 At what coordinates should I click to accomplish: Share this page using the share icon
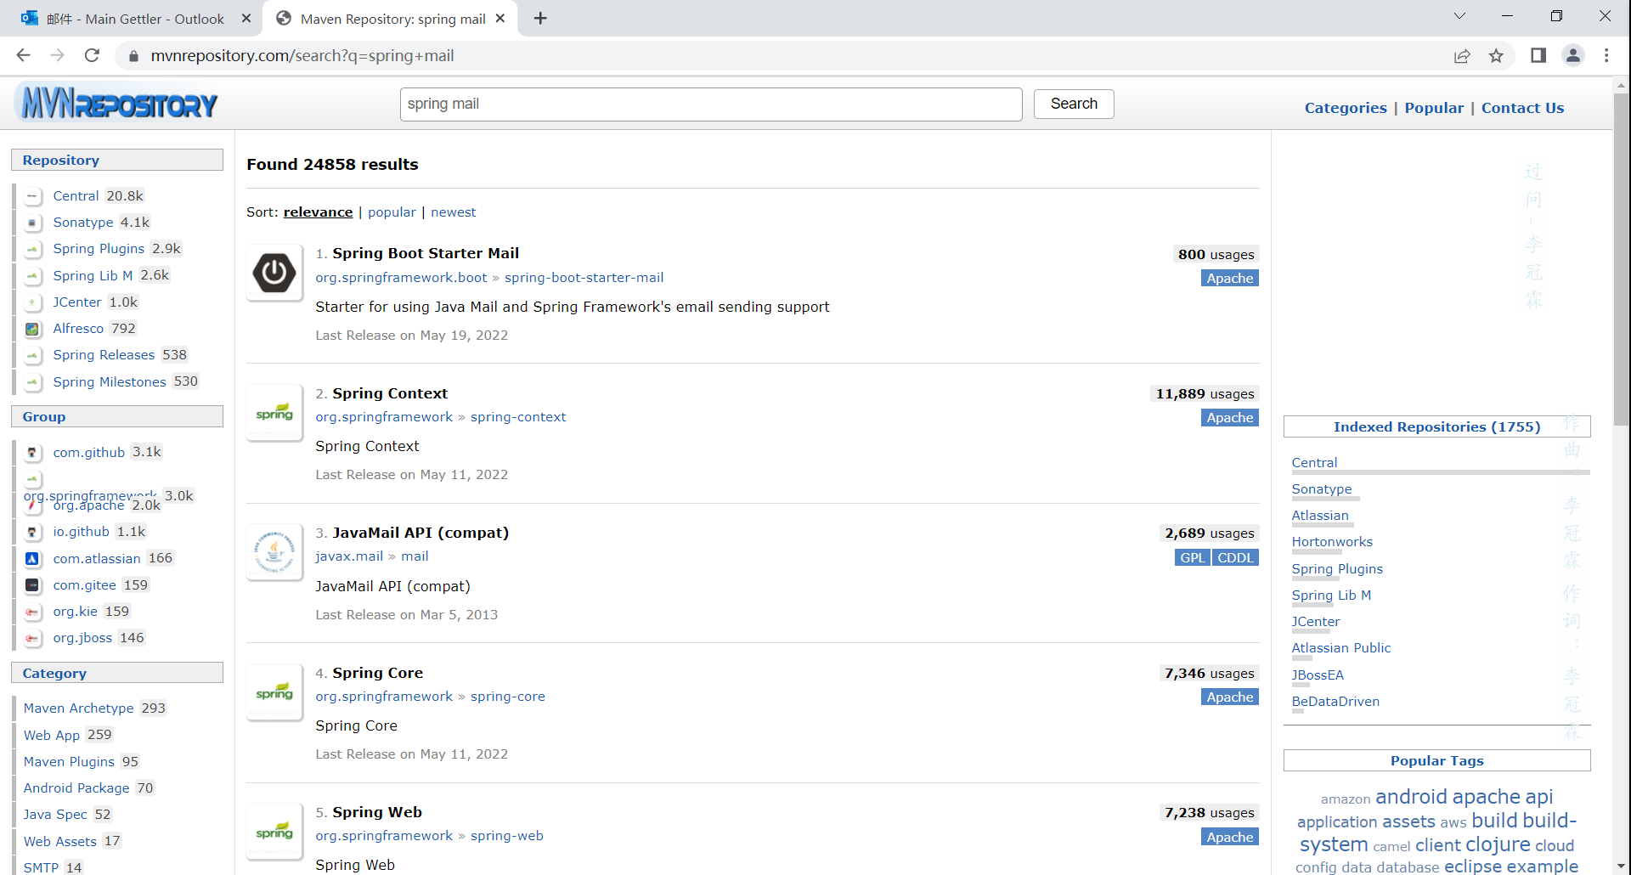(1462, 56)
